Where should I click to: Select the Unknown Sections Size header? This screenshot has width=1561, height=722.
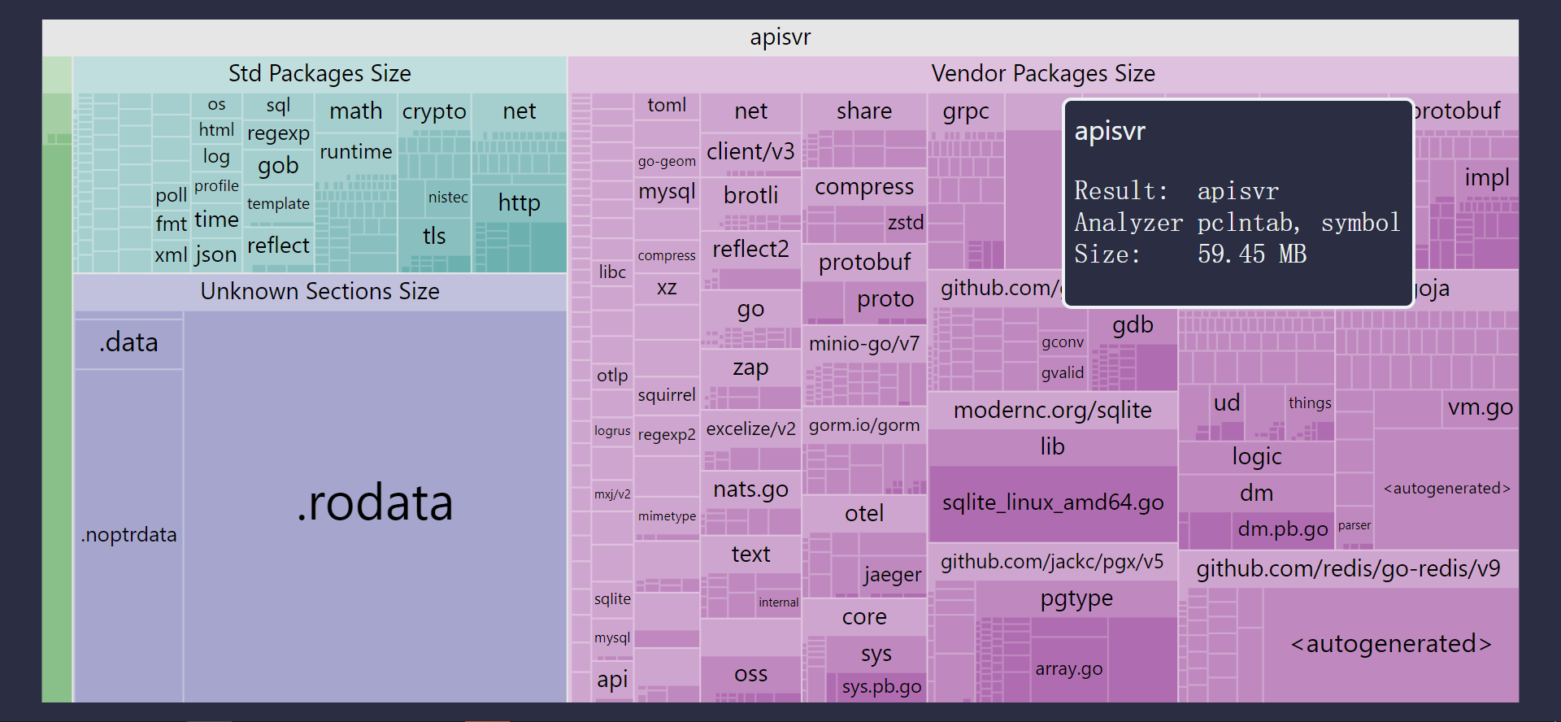pos(320,292)
